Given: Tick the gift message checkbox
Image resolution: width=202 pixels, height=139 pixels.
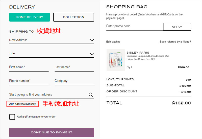Looking at the screenshot, I should 12,117.
